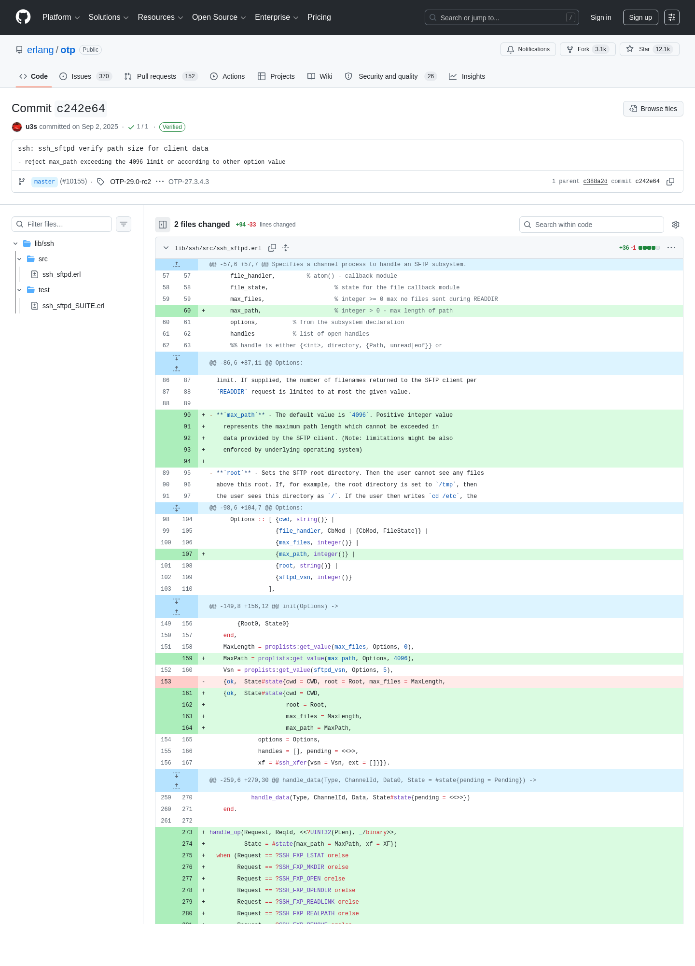This screenshot has height=966, width=695.
Task: Toggle the file tree sidebar panel
Action: 163,225
